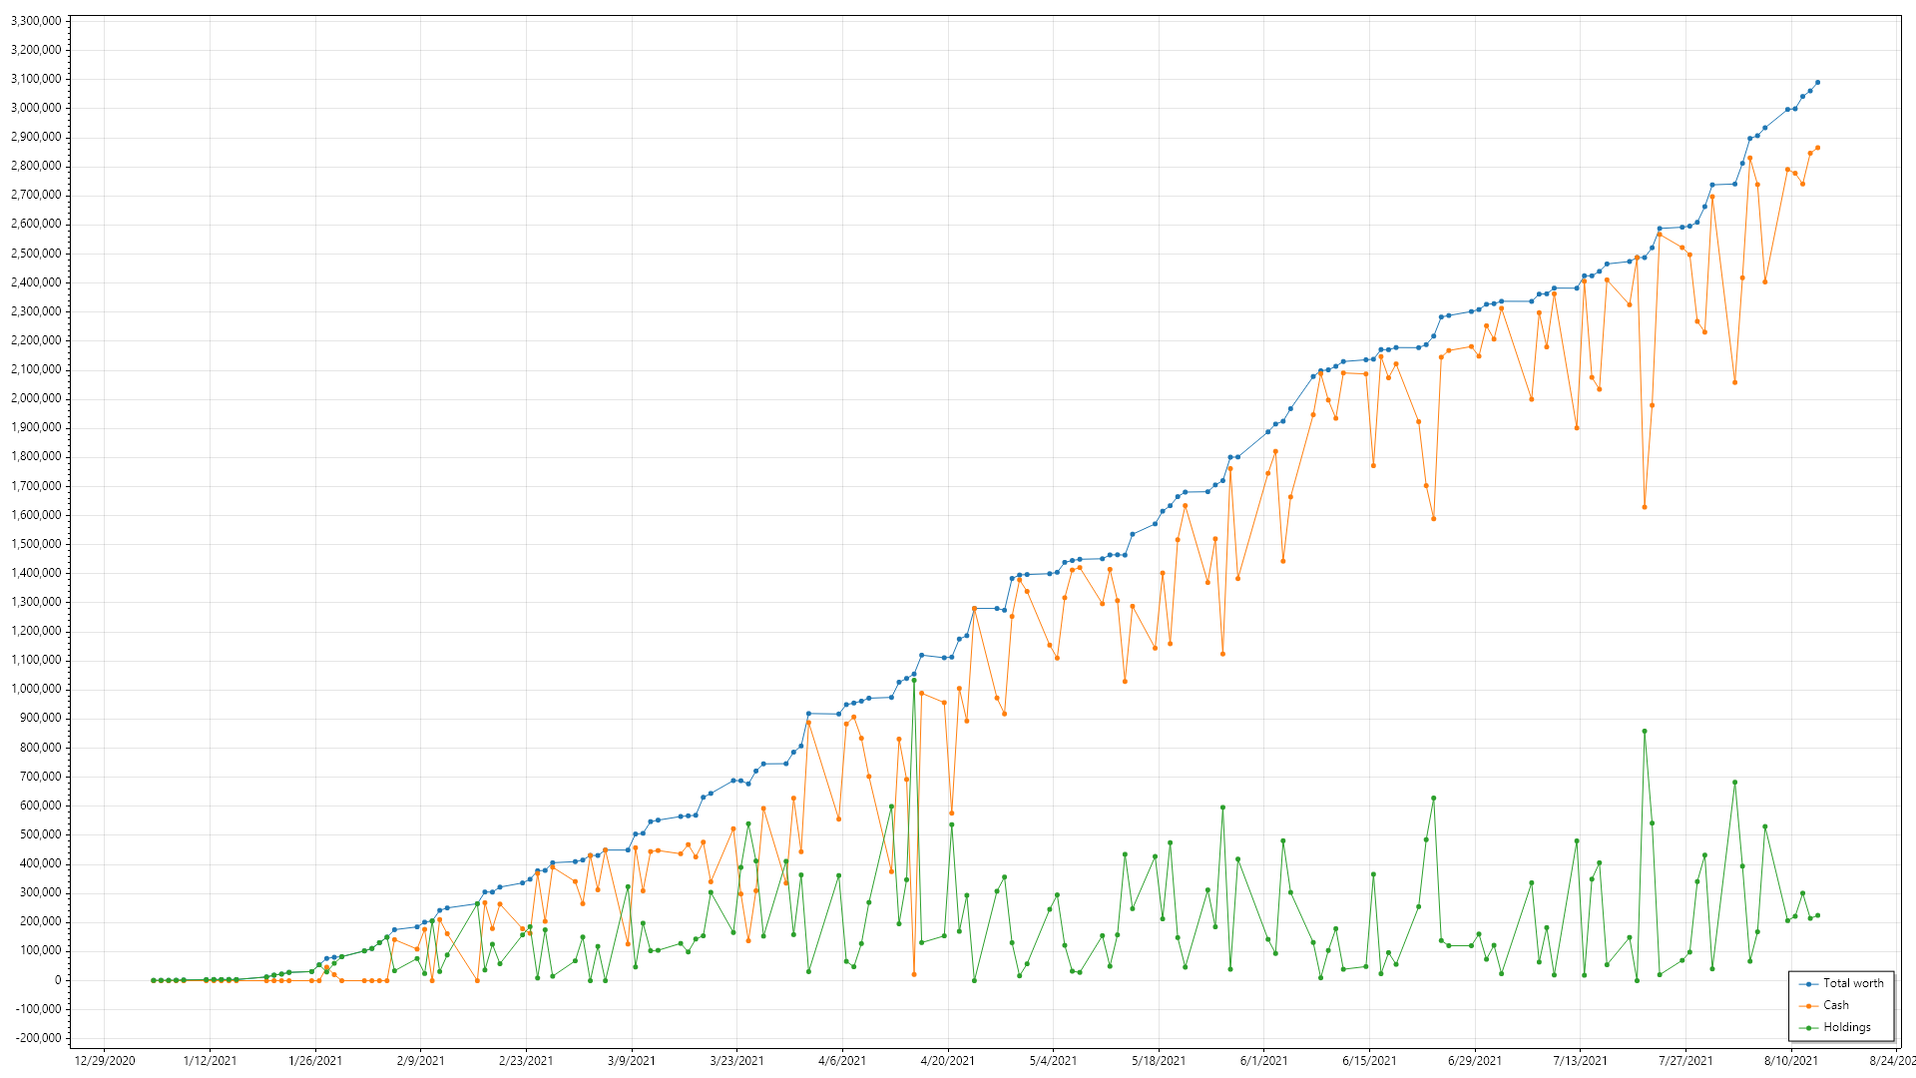This screenshot has width=1916, height=1078.
Task: Click the final orange Cash data point
Action: click(x=1817, y=148)
